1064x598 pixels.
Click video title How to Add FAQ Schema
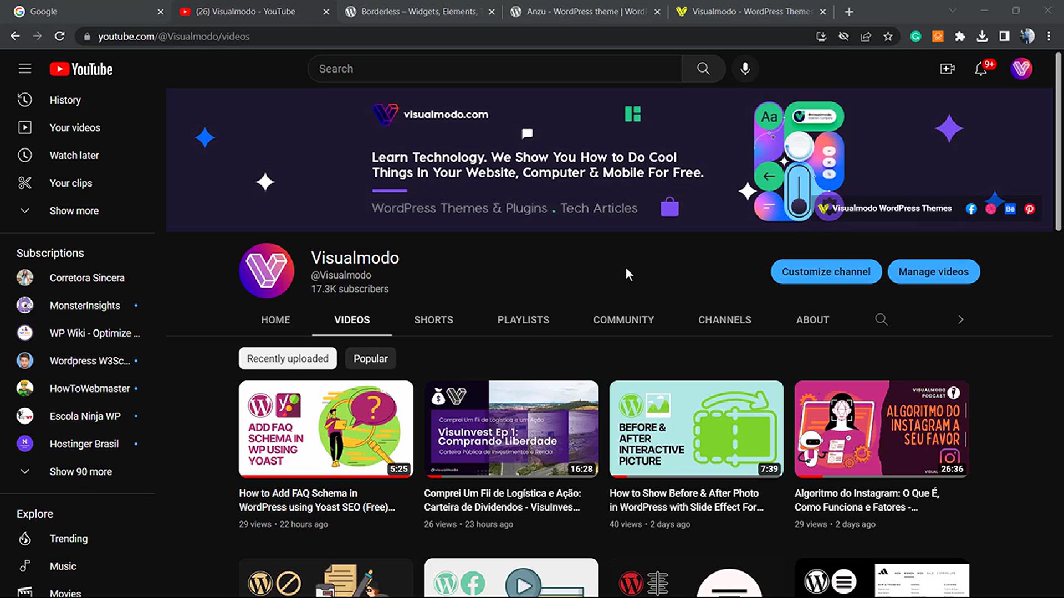317,500
